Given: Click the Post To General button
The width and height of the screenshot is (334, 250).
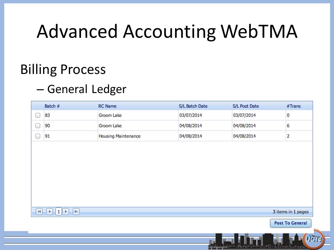Looking at the screenshot, I should 291,223.
